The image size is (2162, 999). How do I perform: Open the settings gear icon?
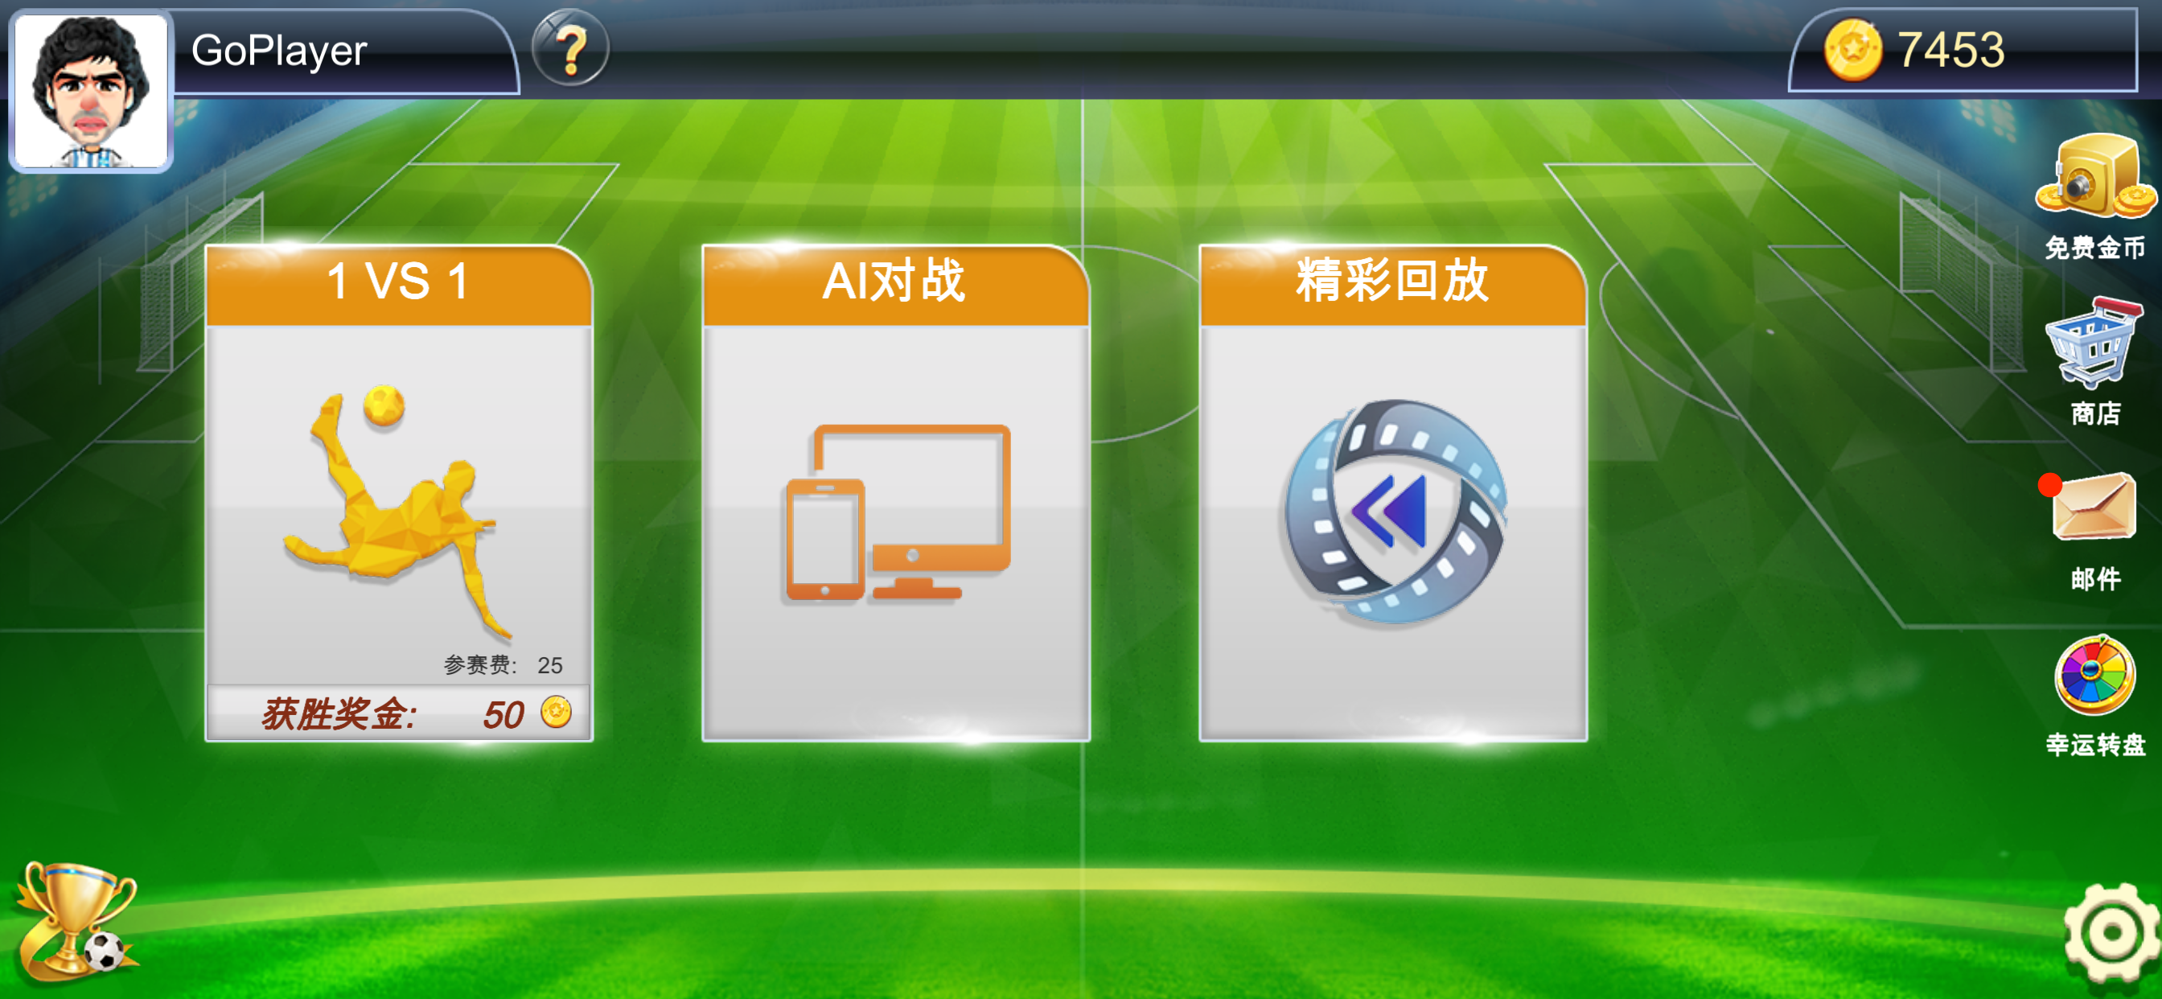[2110, 932]
